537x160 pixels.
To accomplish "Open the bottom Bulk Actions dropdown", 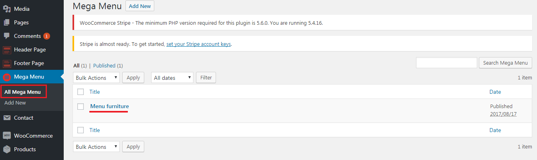I will click(96, 146).
